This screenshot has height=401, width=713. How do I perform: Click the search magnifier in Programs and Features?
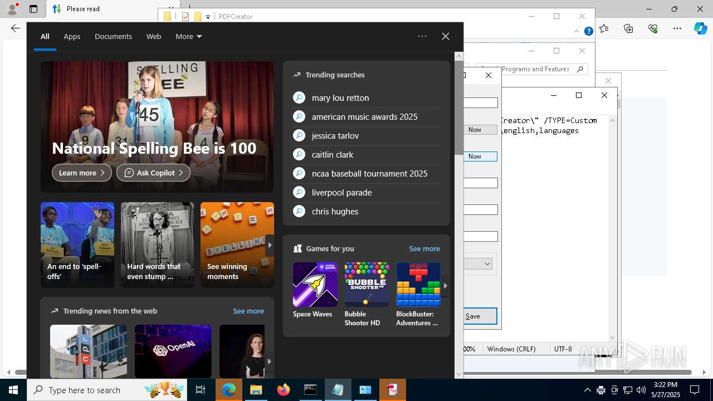point(580,69)
